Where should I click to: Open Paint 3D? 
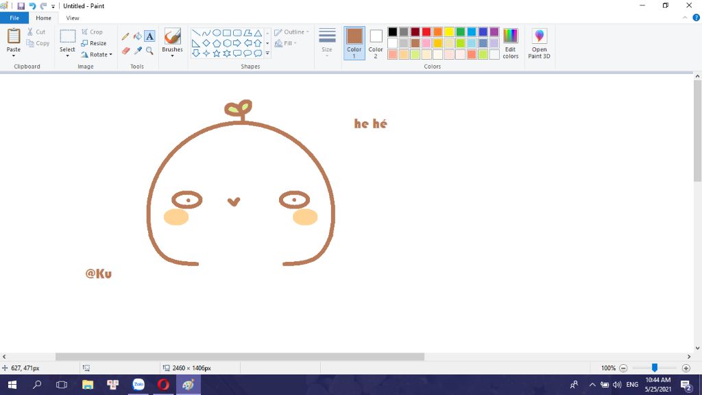click(x=539, y=43)
